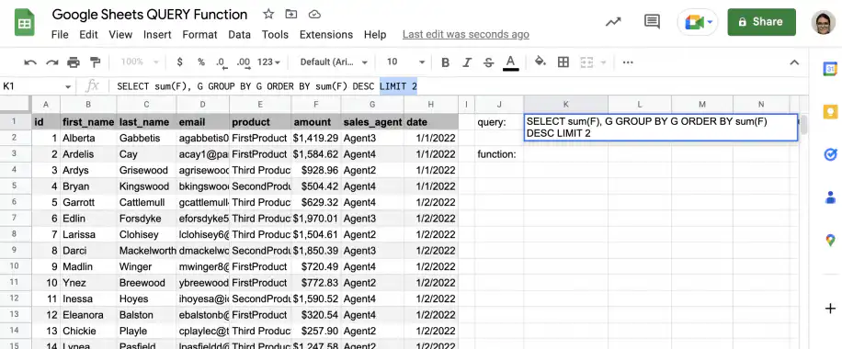The image size is (842, 349).
Task: Open the Tools menu
Action: (x=275, y=34)
